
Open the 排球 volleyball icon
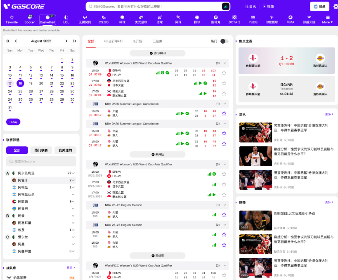197,17
